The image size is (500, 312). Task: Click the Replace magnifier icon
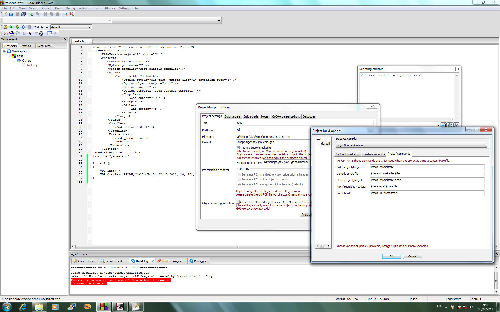(72, 14)
